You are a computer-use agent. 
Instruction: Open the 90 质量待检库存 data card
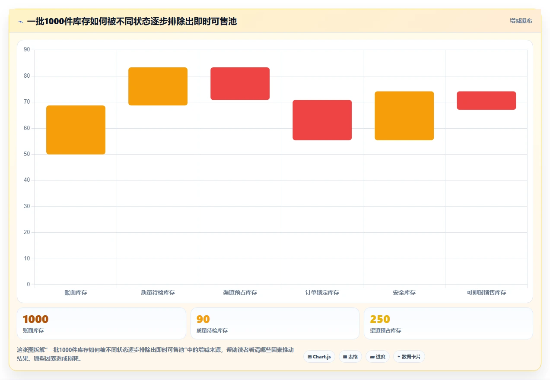coord(275,323)
